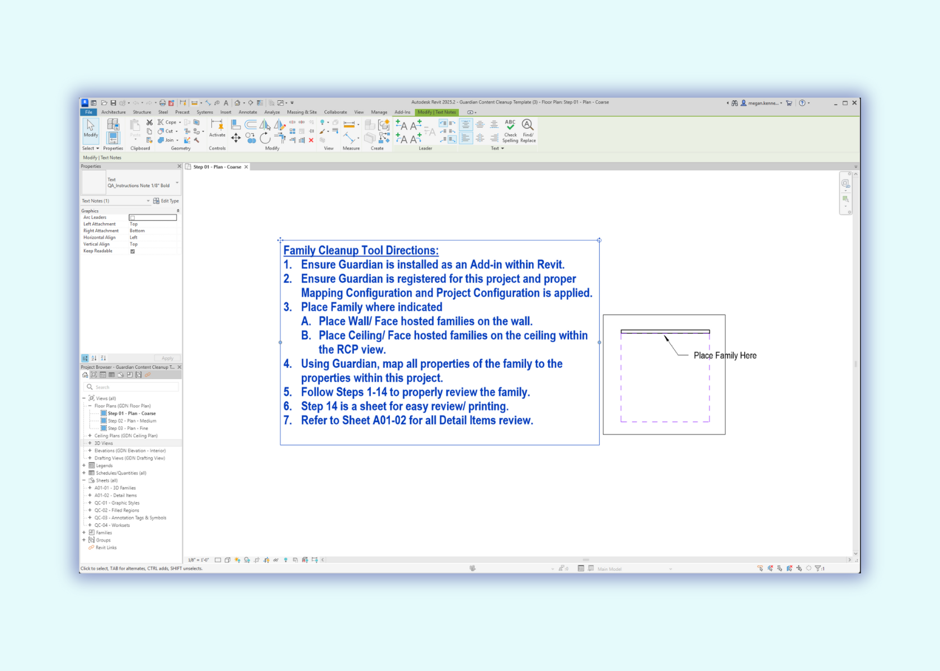940x671 pixels.
Task: Toggle alphabetical property sort button
Action: 94,358
